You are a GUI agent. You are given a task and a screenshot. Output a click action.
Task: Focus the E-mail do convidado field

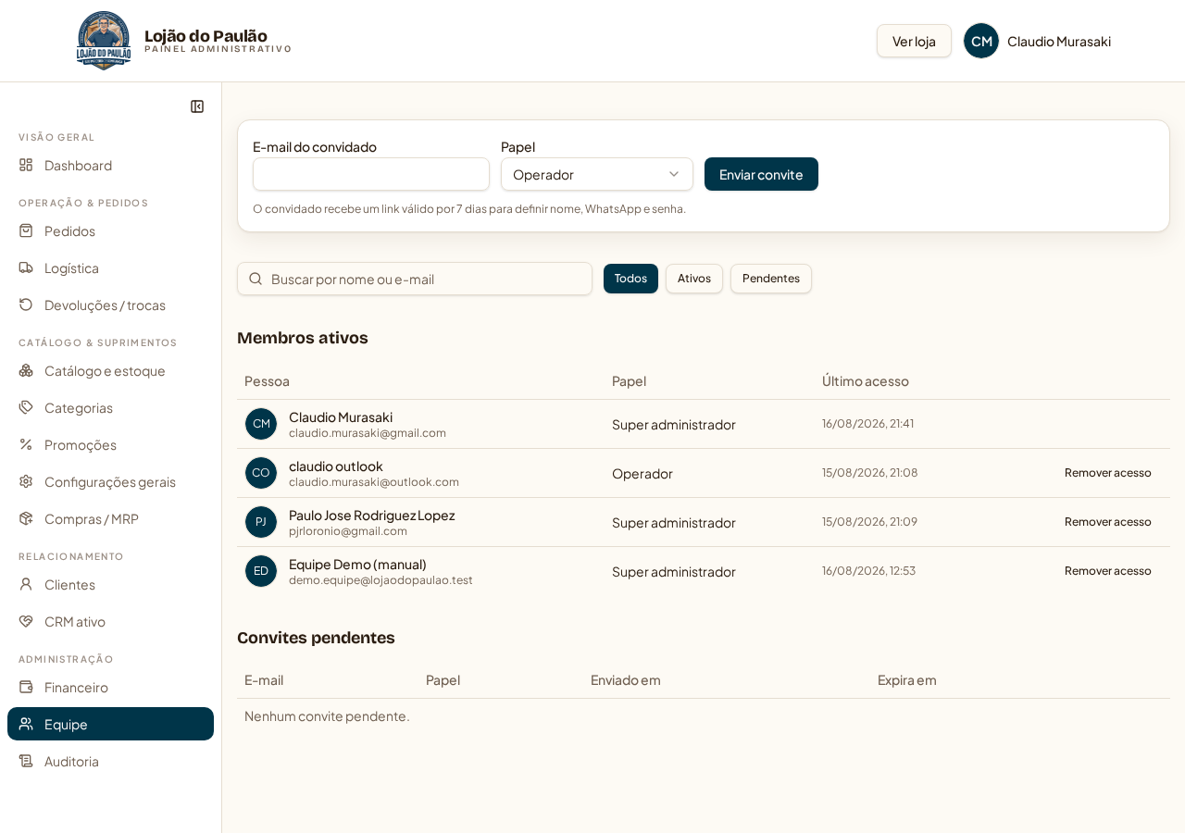[x=371, y=174]
